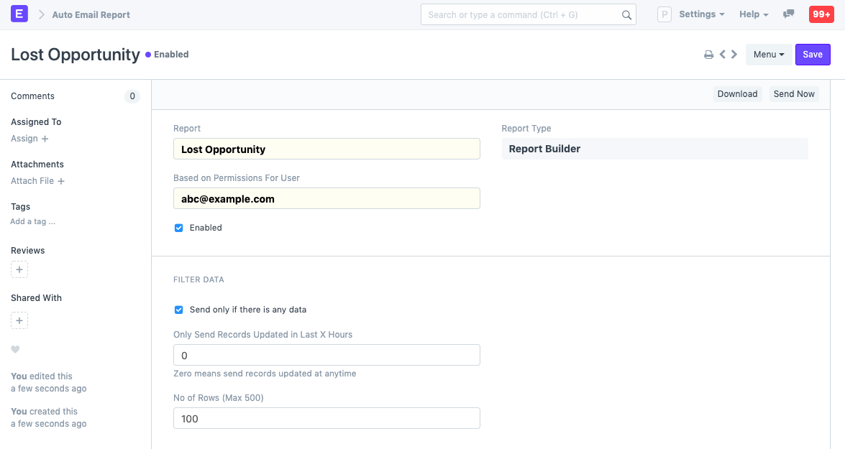Click the Send Now button
The height and width of the screenshot is (449, 845).
point(793,93)
